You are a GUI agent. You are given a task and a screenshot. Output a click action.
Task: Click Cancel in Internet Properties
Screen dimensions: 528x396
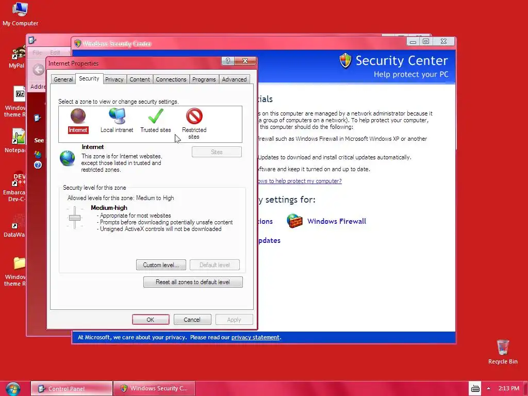(192, 320)
